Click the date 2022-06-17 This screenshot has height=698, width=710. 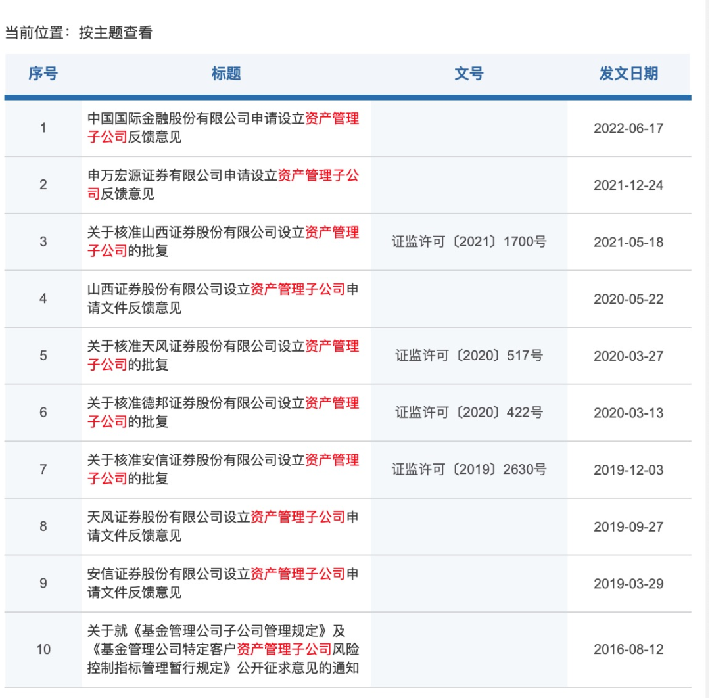[628, 129]
